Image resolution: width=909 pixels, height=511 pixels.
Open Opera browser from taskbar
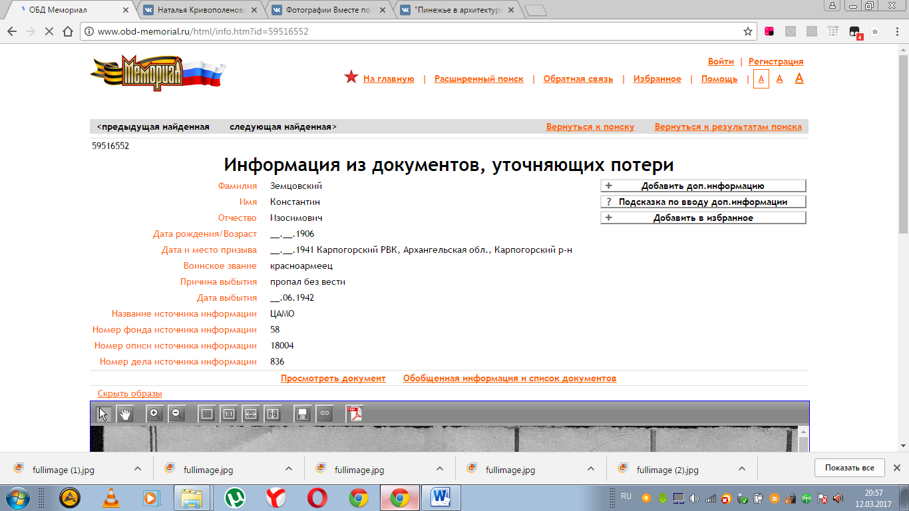point(317,497)
